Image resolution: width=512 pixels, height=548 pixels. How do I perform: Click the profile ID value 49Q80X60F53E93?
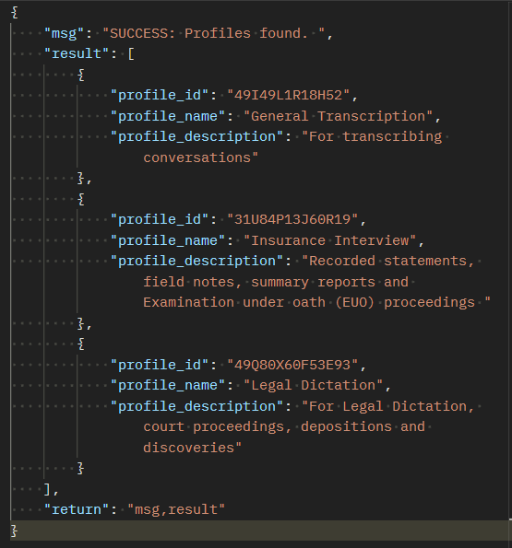pyautogui.click(x=292, y=365)
